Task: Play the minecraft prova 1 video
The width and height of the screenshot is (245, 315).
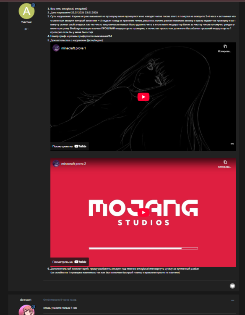Action: (143, 97)
